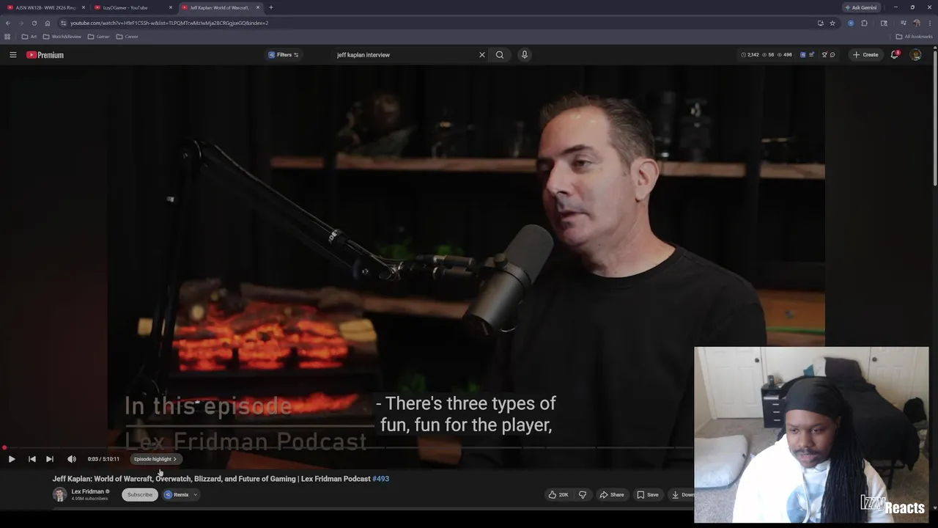Skip to the next video in the playlist
This screenshot has height=528, width=938.
click(x=50, y=459)
